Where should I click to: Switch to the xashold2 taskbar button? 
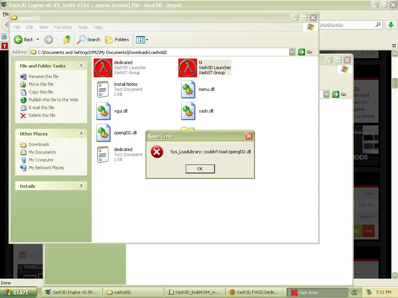[133, 292]
